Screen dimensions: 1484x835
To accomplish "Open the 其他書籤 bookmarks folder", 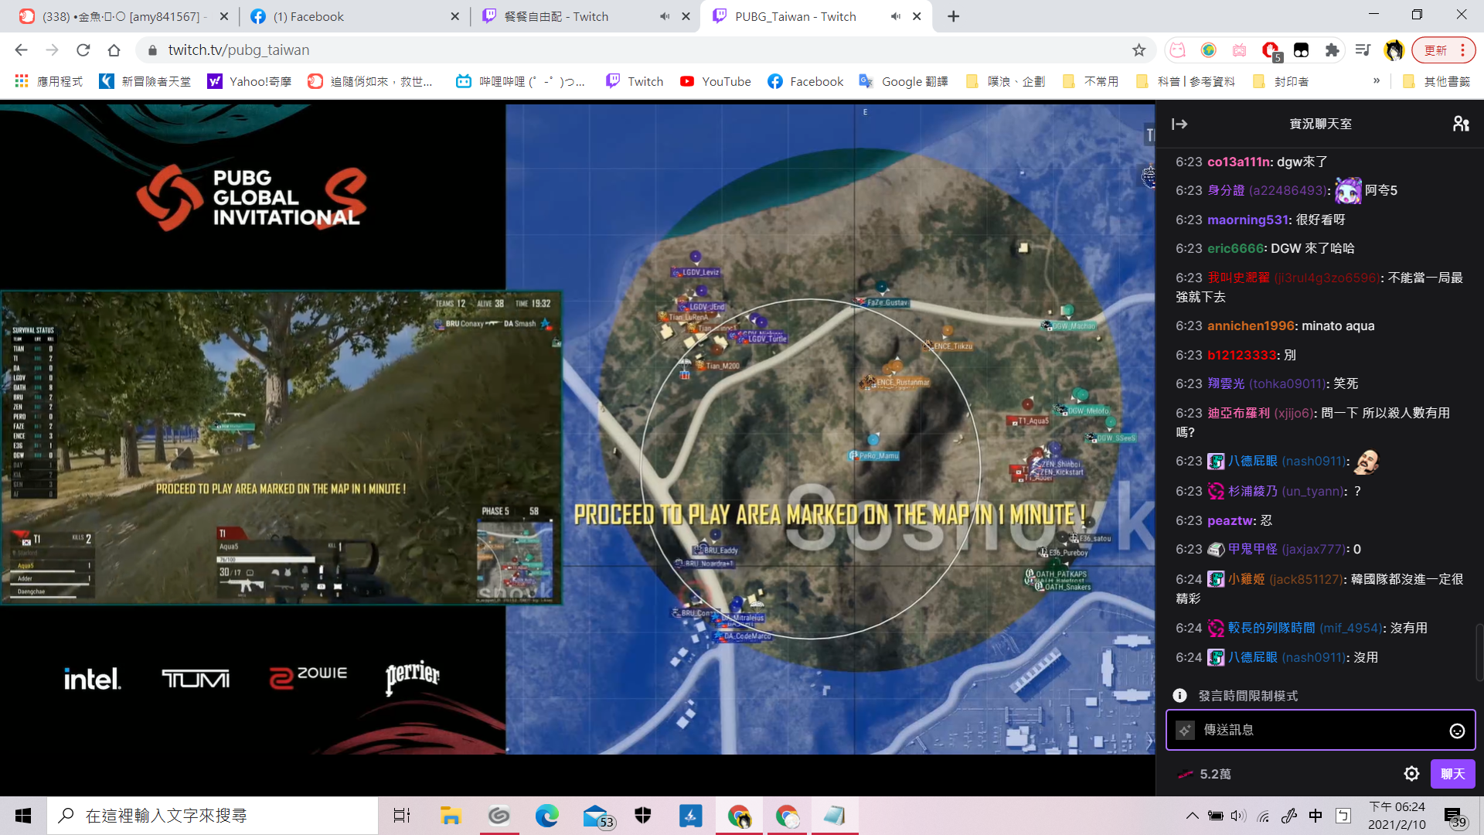I will click(1436, 81).
